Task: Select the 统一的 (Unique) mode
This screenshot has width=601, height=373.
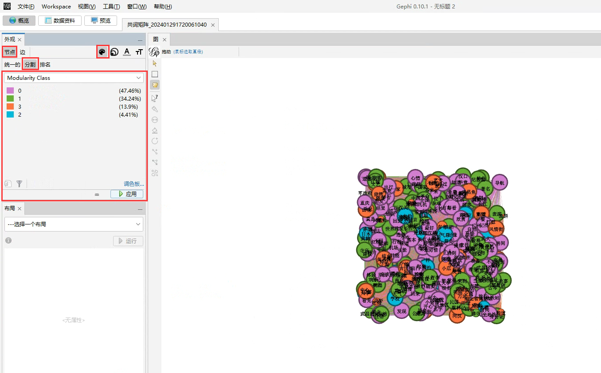Action: click(12, 65)
